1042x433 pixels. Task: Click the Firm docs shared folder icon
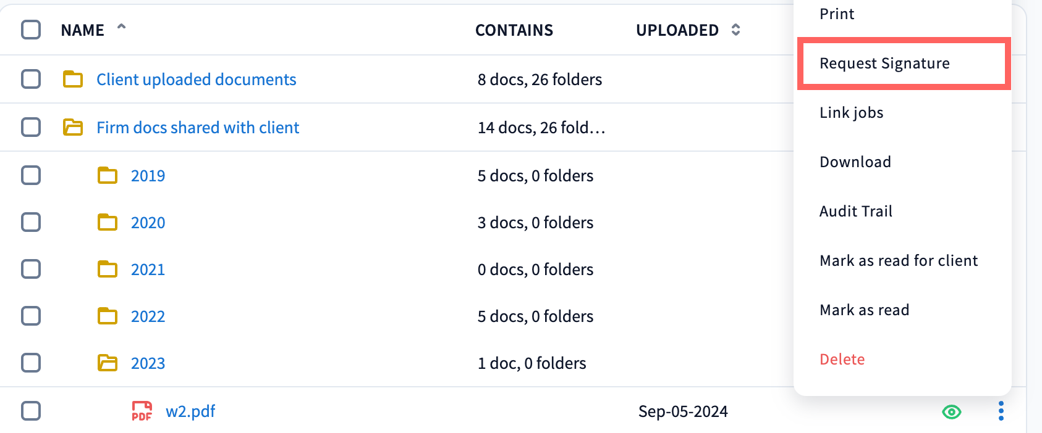73,127
